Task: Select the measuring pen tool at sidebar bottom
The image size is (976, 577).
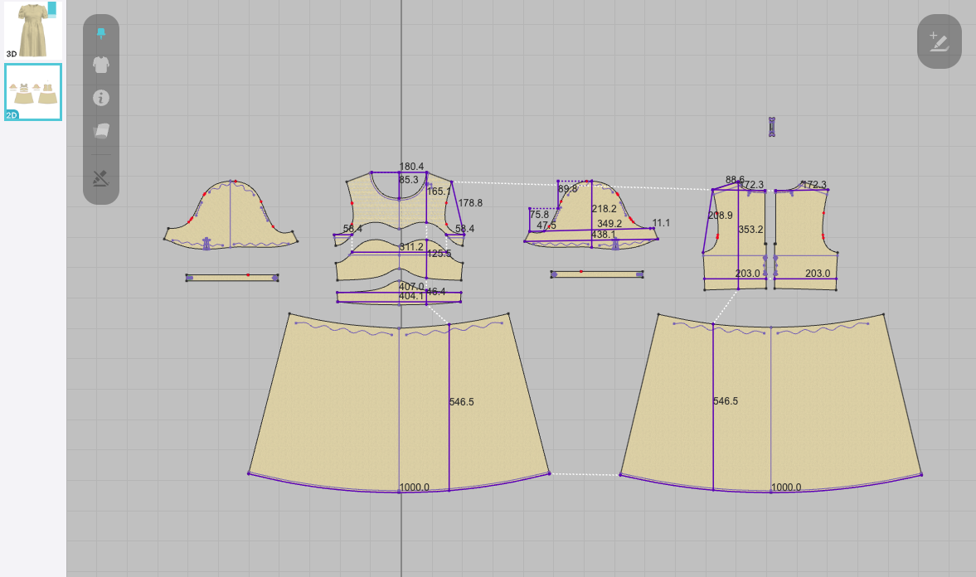Action: [x=100, y=177]
